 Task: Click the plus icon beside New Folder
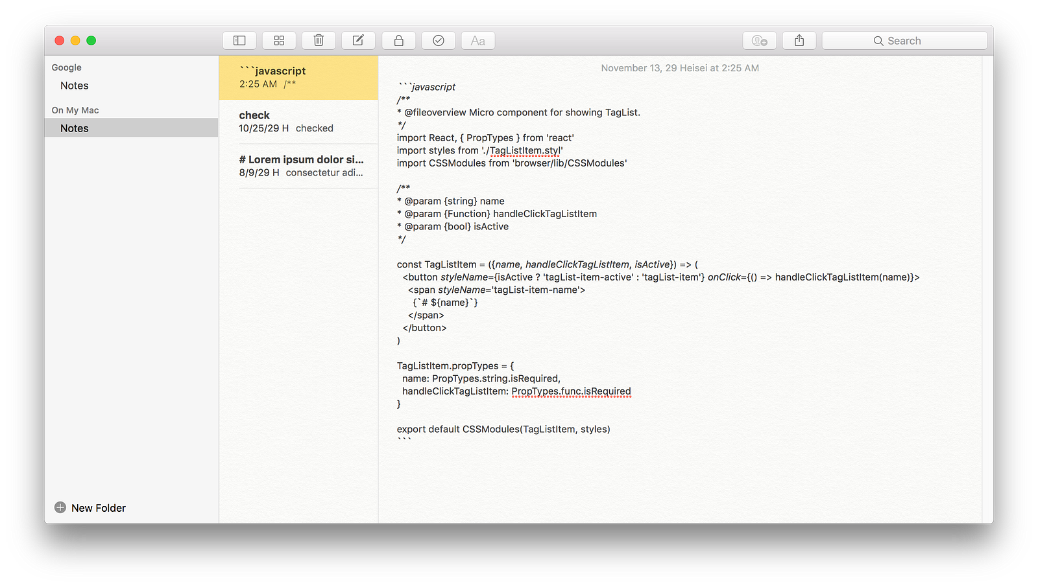60,508
